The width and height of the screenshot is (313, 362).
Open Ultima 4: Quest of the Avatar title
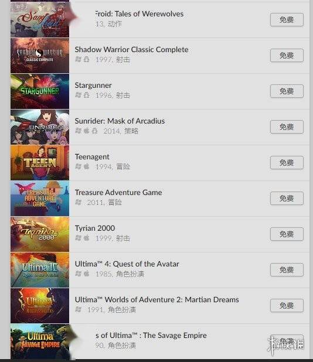click(x=127, y=264)
